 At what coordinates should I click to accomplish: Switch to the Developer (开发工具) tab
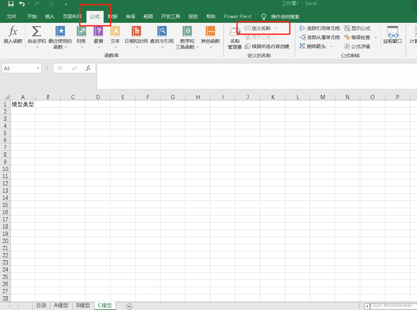171,17
